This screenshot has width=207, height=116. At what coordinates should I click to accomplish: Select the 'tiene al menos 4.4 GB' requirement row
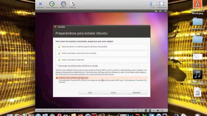tap(102, 47)
